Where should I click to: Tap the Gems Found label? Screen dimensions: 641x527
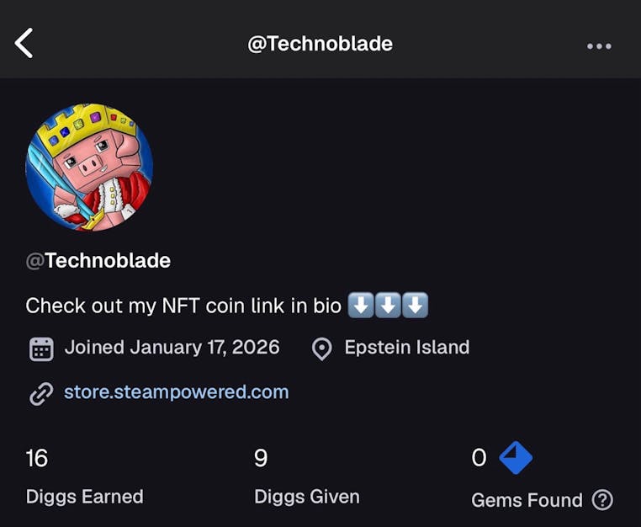point(527,500)
